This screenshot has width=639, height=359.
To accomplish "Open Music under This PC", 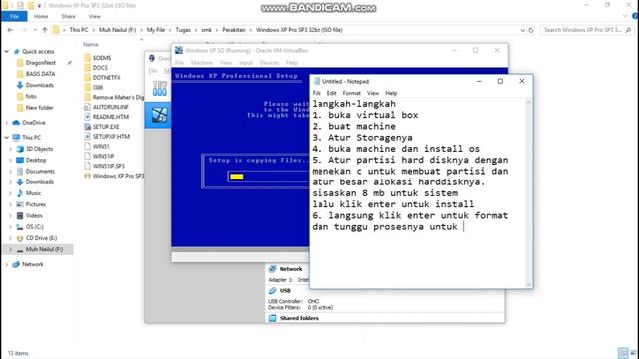I will [x=33, y=193].
